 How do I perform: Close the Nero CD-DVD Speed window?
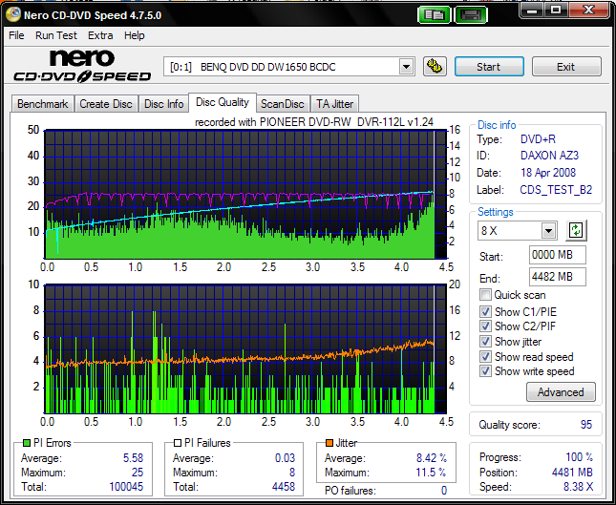pyautogui.click(x=588, y=10)
